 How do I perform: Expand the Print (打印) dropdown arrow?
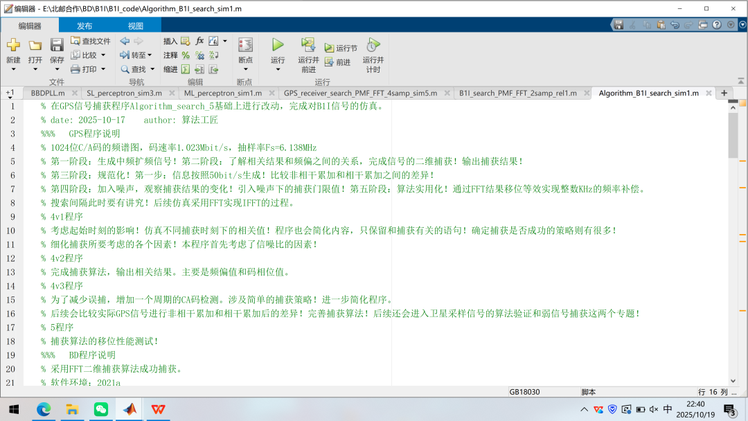pyautogui.click(x=104, y=69)
